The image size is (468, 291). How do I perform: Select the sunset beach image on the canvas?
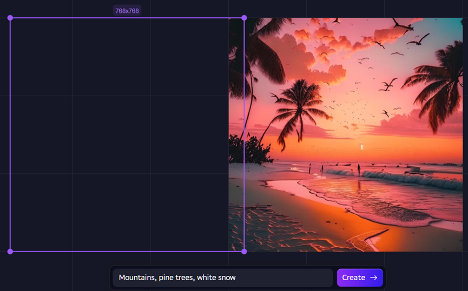point(346,134)
